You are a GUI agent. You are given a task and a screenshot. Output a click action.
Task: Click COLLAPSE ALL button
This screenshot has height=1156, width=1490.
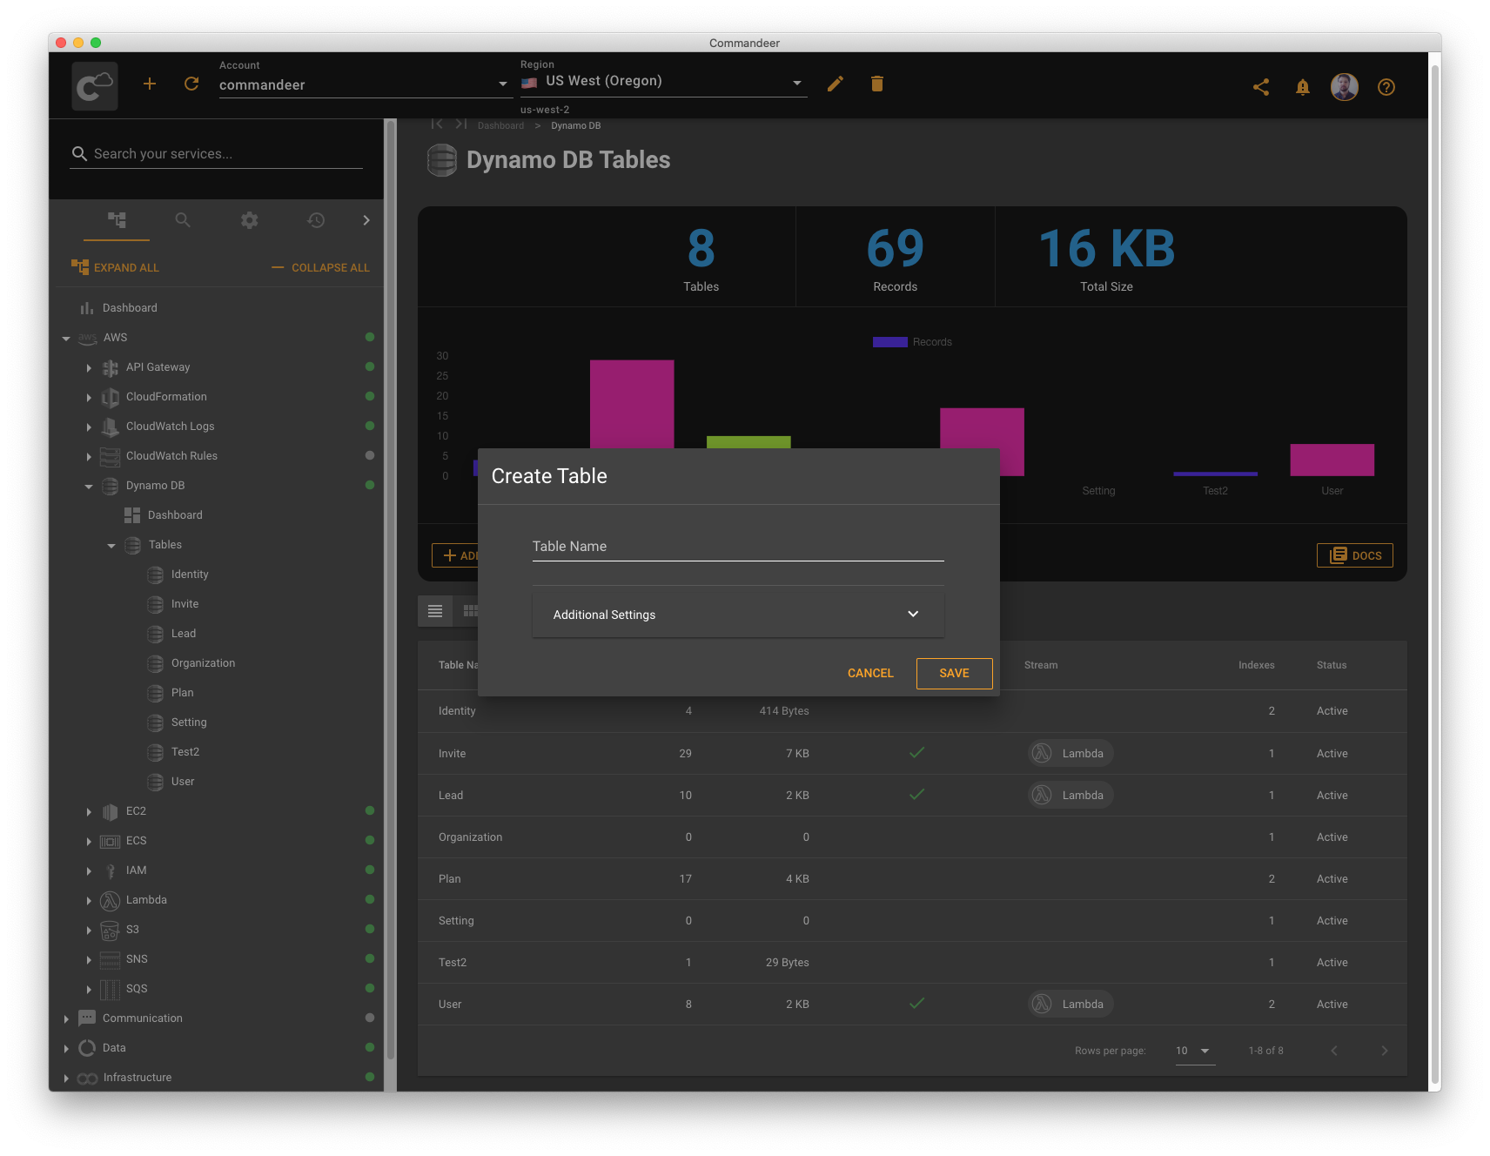click(320, 267)
